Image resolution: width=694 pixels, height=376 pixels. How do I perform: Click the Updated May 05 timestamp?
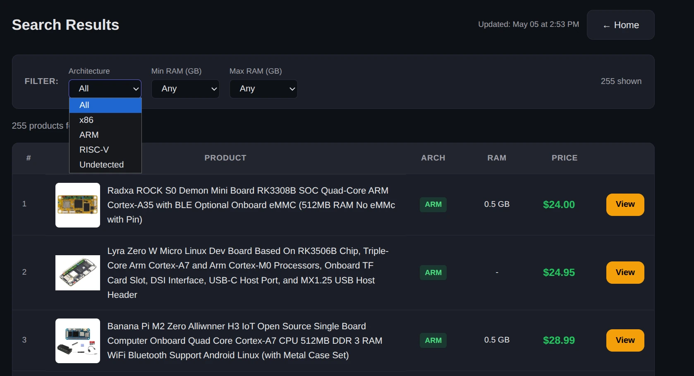[x=529, y=24]
